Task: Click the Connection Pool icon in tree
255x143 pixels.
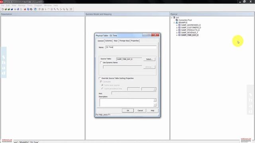Action: 177,20
